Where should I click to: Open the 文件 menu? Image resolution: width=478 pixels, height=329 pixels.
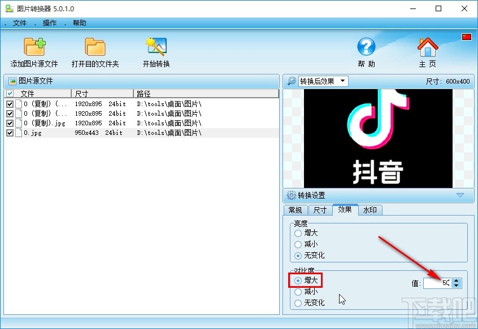coord(20,23)
